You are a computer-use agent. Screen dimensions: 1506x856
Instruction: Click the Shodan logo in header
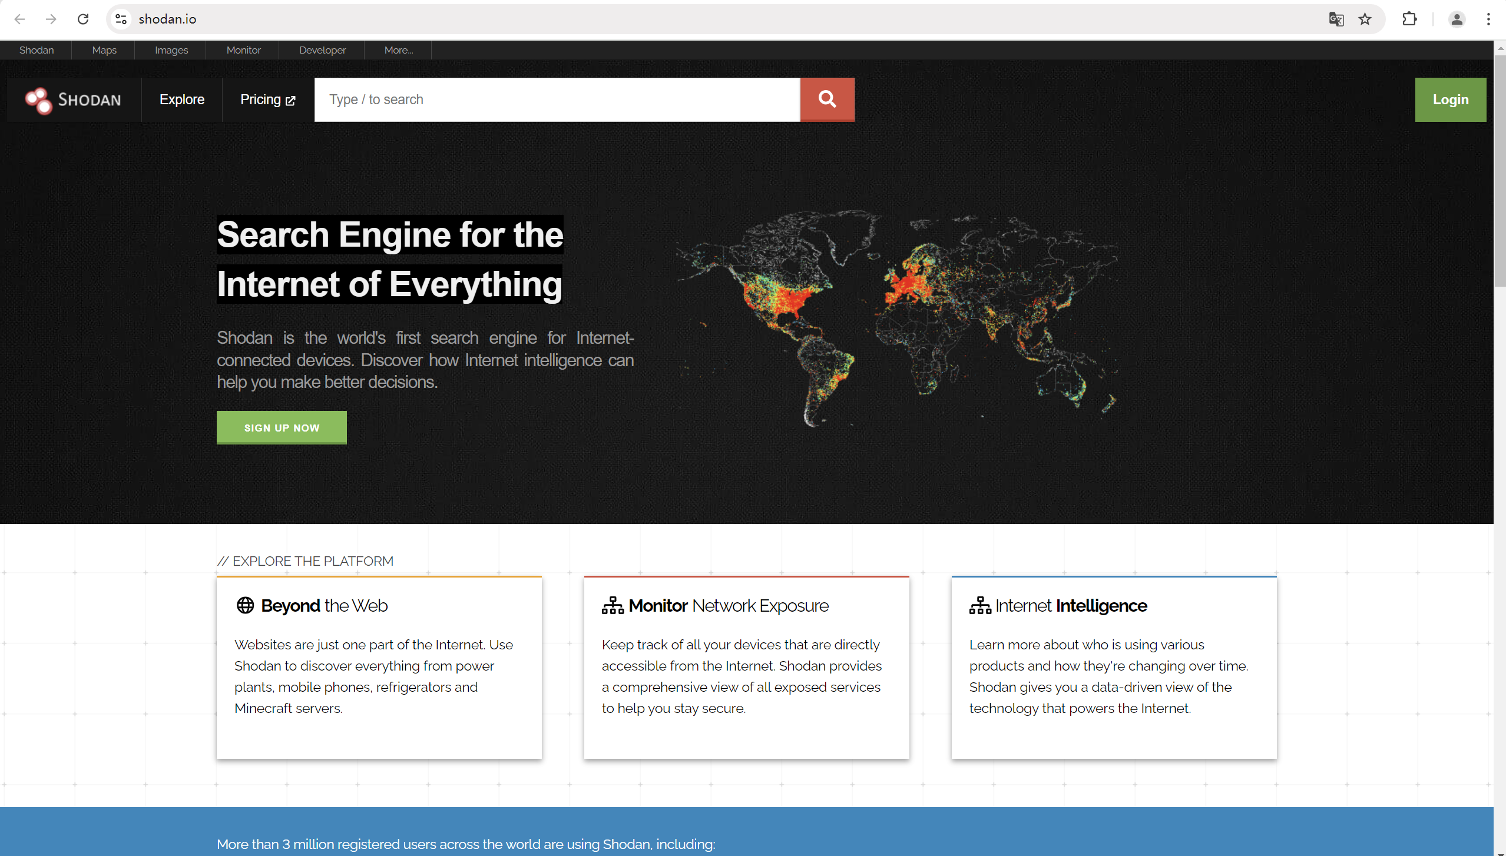(x=73, y=100)
